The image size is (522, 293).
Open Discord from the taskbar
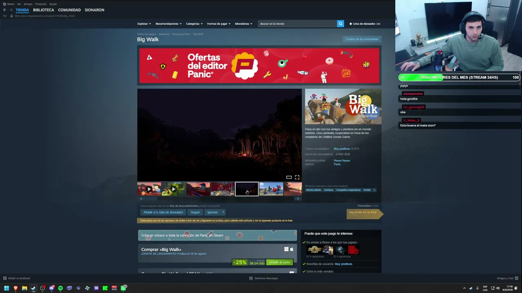pos(51,288)
